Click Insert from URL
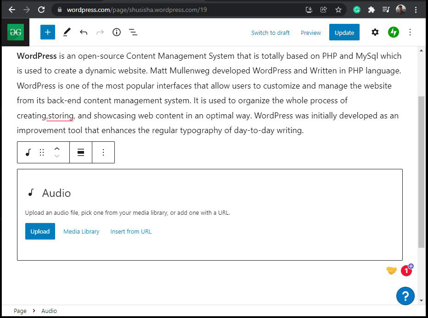The height and width of the screenshot is (318, 428). click(x=131, y=232)
